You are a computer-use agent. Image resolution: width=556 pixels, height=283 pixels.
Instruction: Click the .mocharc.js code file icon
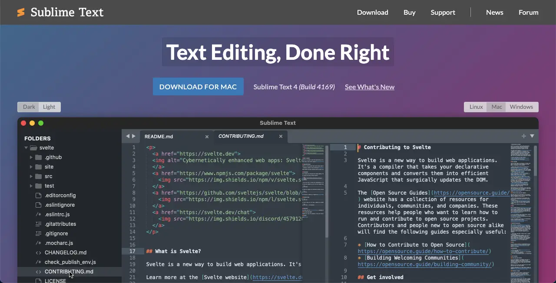(38, 243)
